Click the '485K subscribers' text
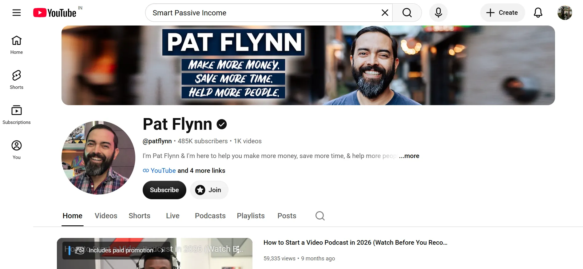 click(203, 141)
